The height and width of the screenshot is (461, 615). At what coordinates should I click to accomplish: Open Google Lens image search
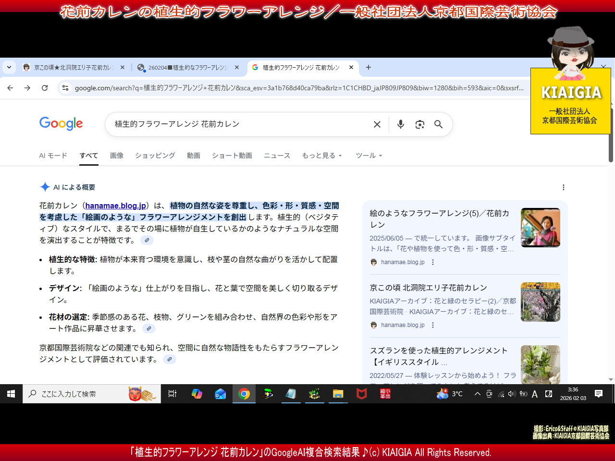pyautogui.click(x=420, y=124)
